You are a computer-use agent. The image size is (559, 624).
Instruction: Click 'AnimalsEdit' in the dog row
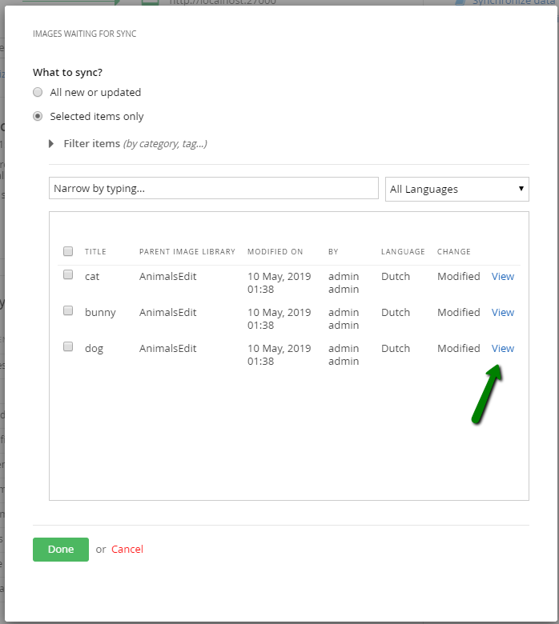[167, 348]
